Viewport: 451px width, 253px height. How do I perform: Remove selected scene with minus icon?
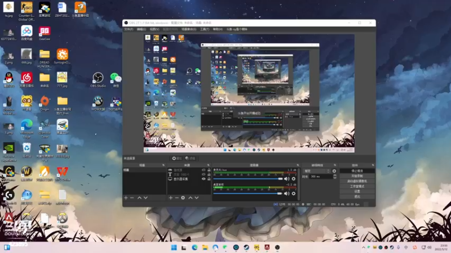[x=132, y=198]
